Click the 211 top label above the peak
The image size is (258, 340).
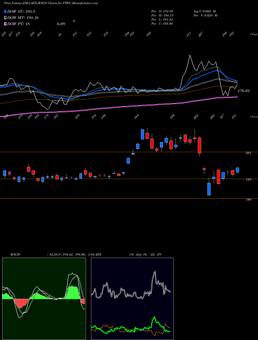coord(189,35)
